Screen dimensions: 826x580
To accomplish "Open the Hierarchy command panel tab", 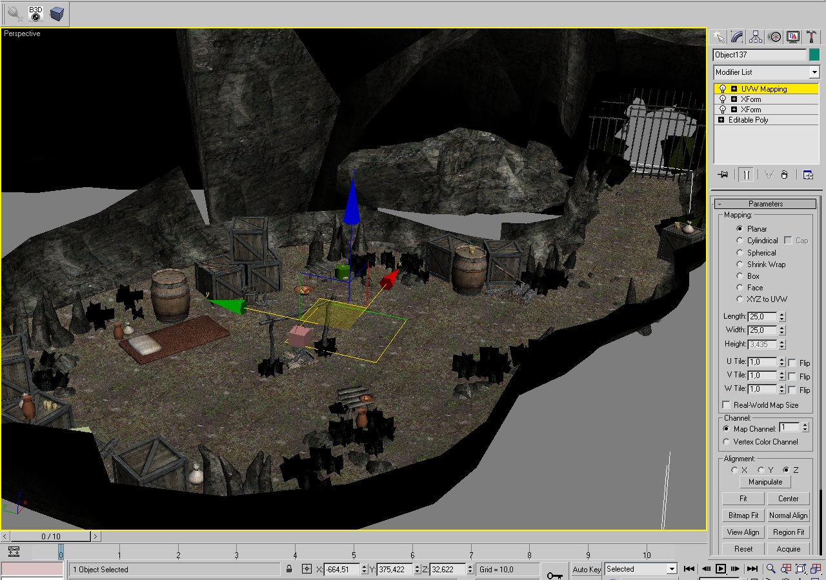I will coord(756,37).
